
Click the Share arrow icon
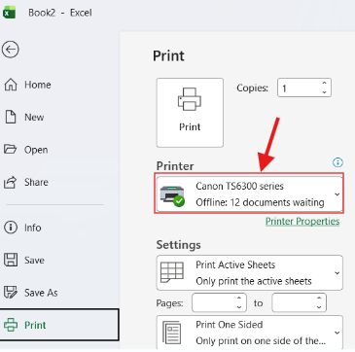[x=10, y=182]
